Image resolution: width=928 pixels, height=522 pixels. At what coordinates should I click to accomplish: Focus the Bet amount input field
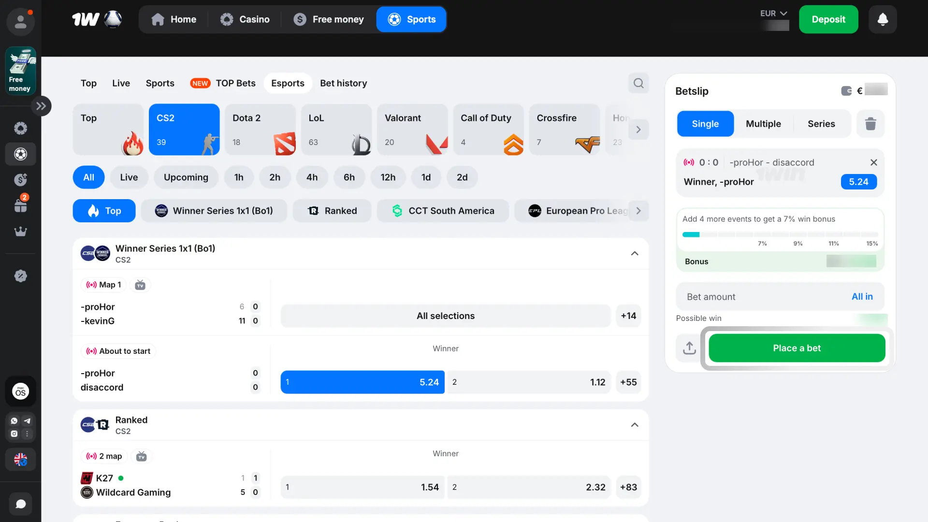tap(780, 297)
